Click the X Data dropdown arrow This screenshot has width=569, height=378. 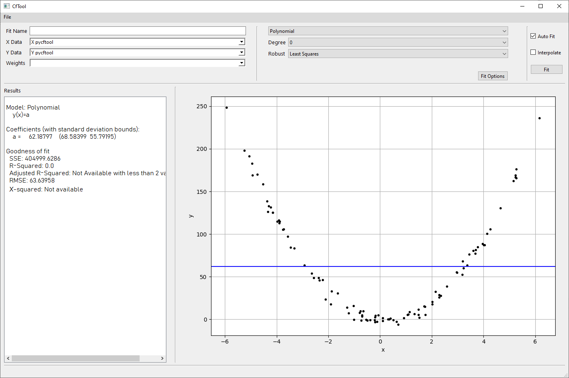pos(241,42)
